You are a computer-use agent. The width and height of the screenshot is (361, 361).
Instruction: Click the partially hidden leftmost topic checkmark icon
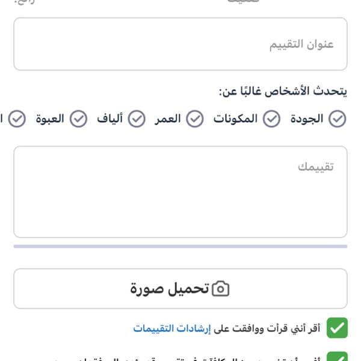tap(17, 119)
